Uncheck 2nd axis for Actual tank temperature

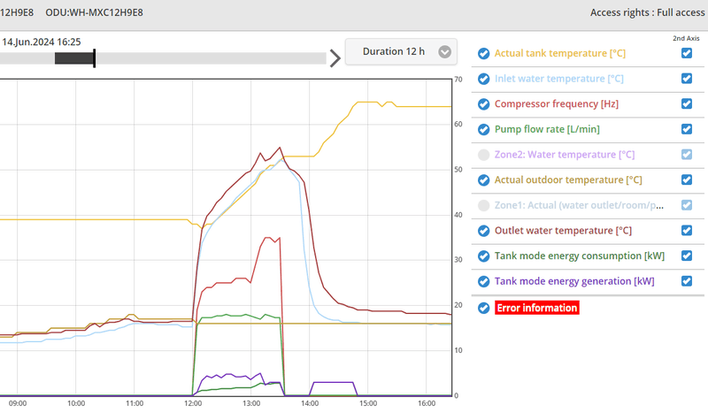tap(687, 53)
